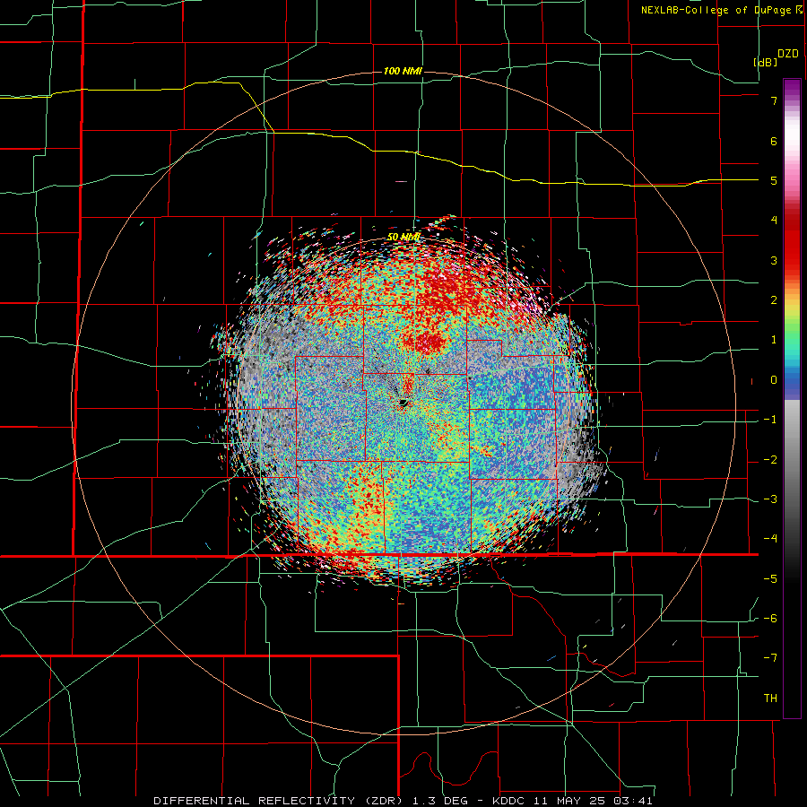Click the ZDR color scale bar
807x807 pixels.
click(x=792, y=398)
